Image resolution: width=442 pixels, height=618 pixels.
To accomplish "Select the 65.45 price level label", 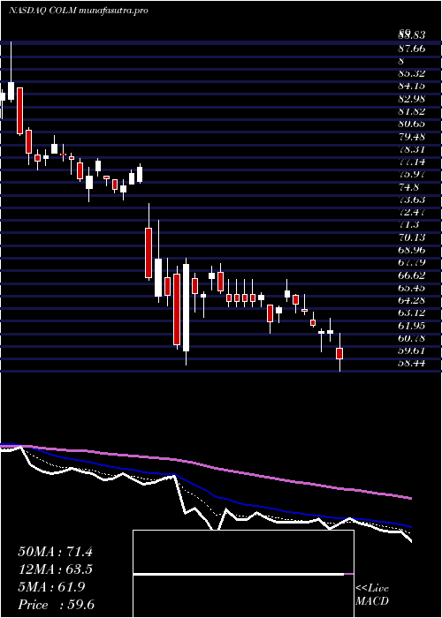I will [412, 288].
